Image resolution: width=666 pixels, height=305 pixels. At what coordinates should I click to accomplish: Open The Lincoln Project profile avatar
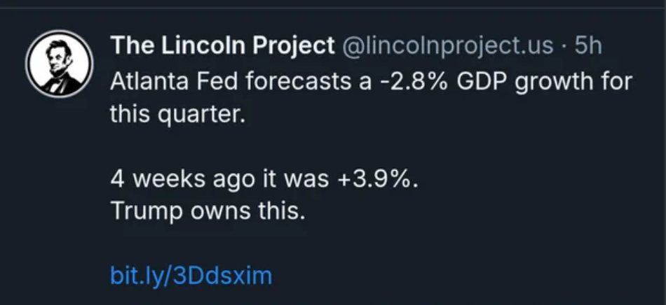(x=59, y=64)
